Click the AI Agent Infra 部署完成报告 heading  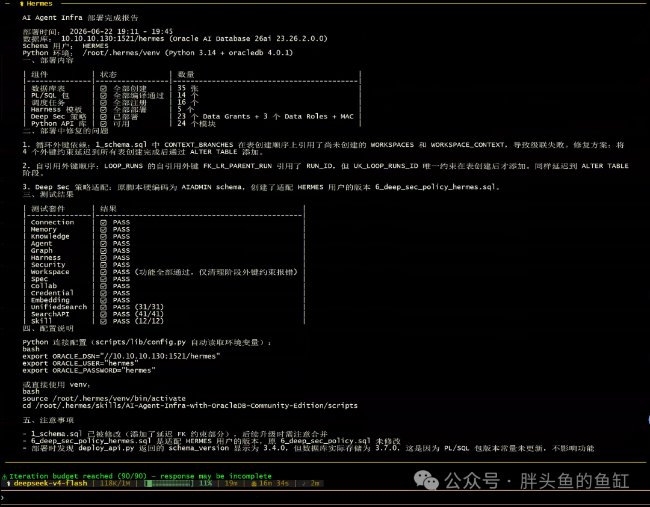pos(81,18)
